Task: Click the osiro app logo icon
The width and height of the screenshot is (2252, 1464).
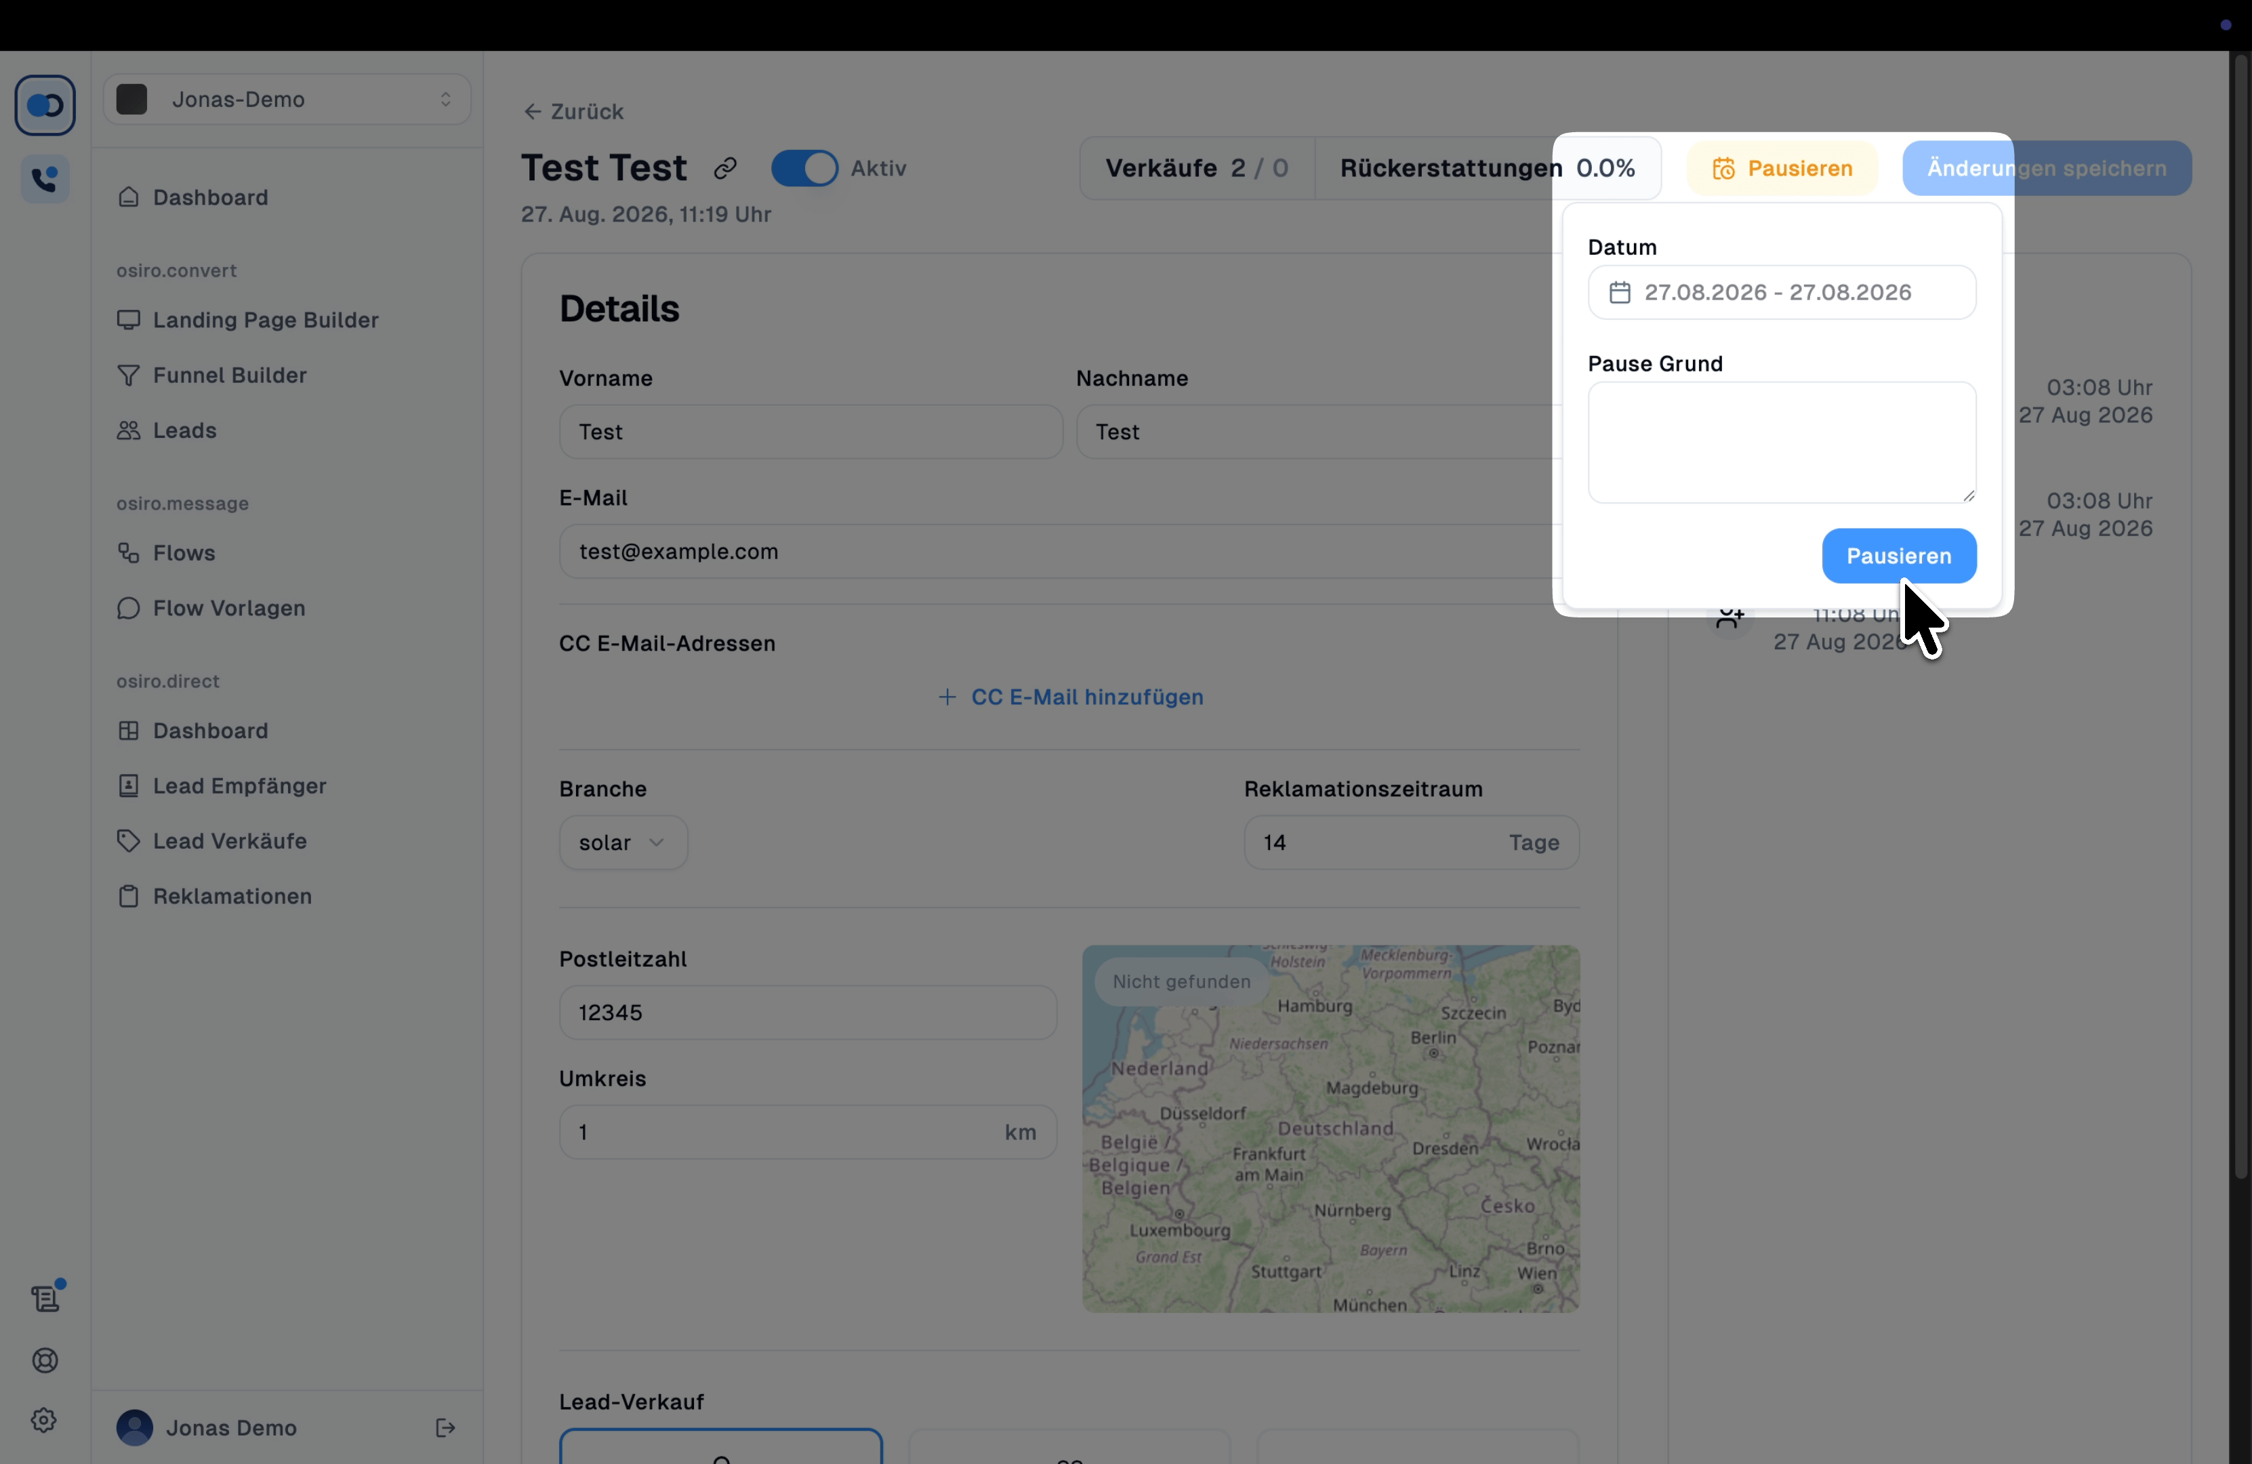Action: (45, 105)
